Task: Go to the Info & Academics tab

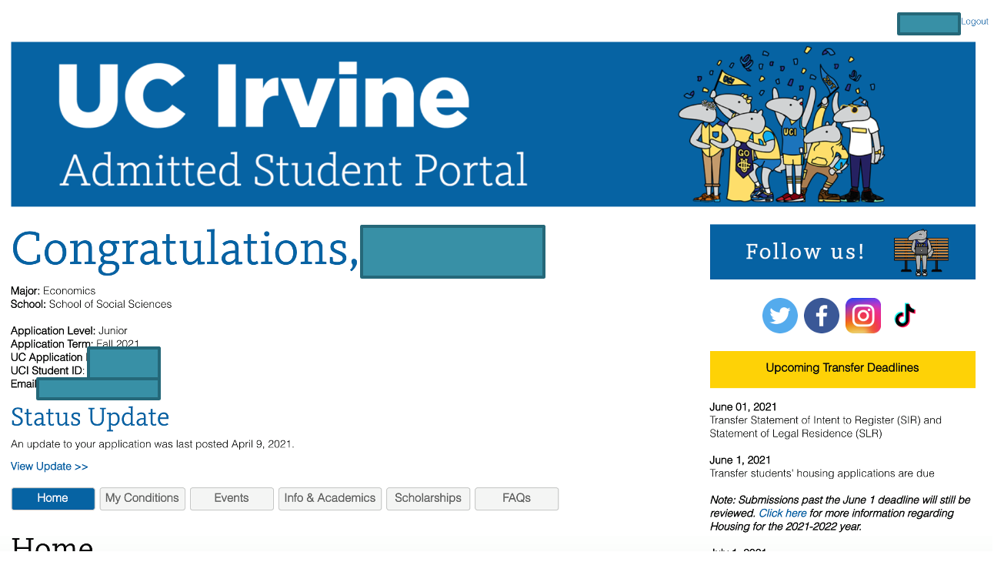Action: point(330,498)
